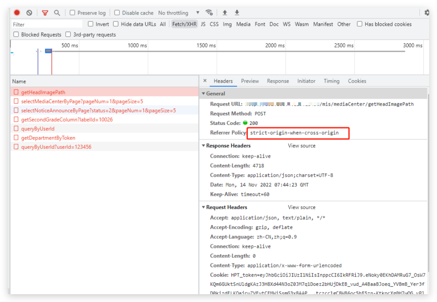437x302 pixels.
Task: Open network settings gear
Action: (426, 13)
